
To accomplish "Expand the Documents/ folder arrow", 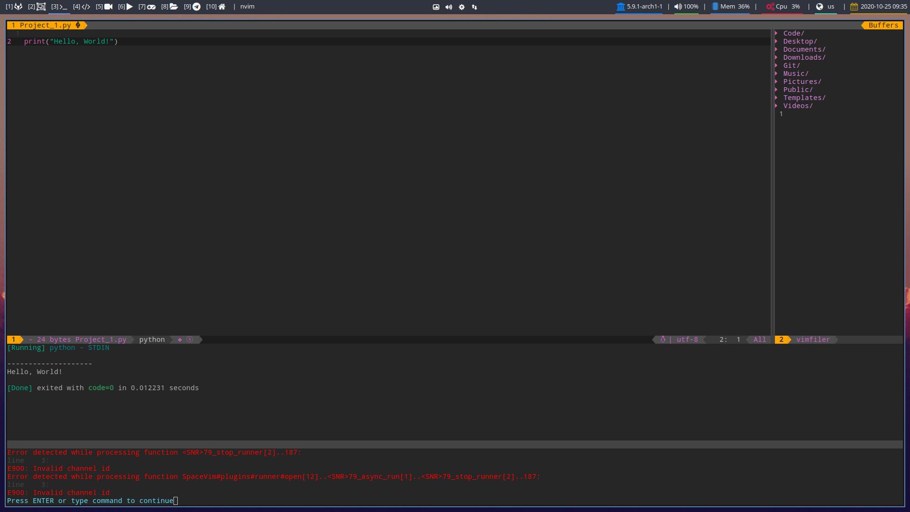I will [776, 49].
